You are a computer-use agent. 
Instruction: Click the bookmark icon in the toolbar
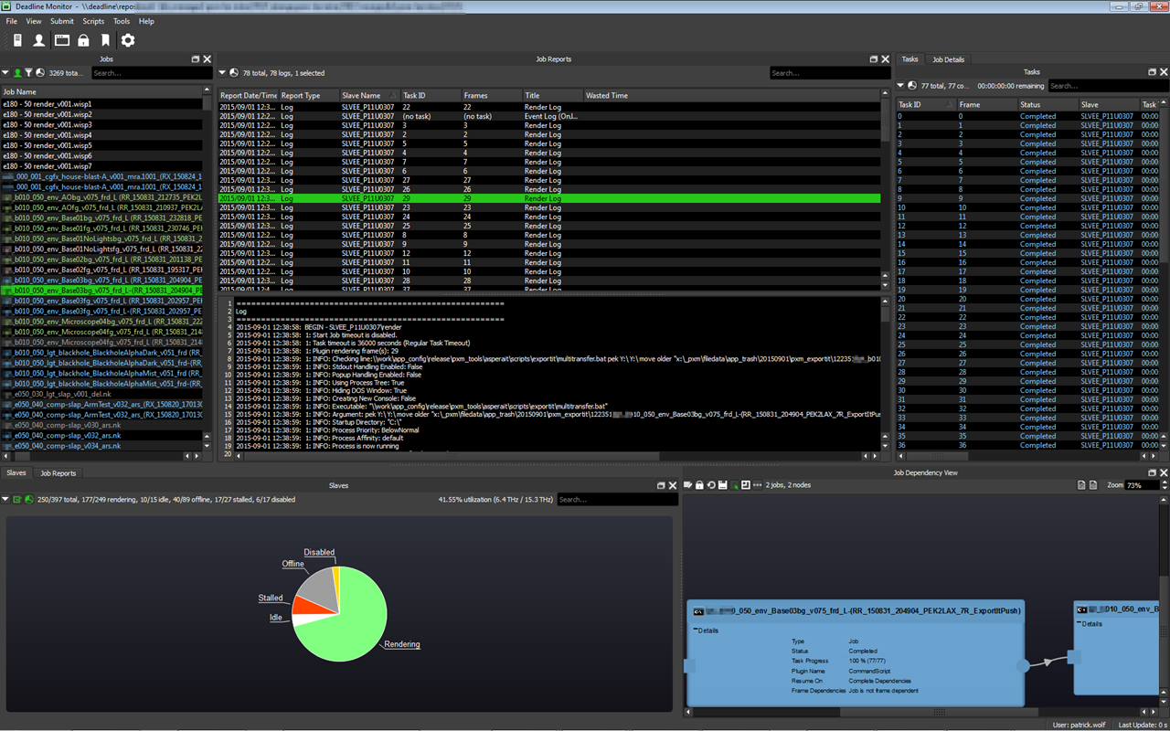pyautogui.click(x=104, y=40)
